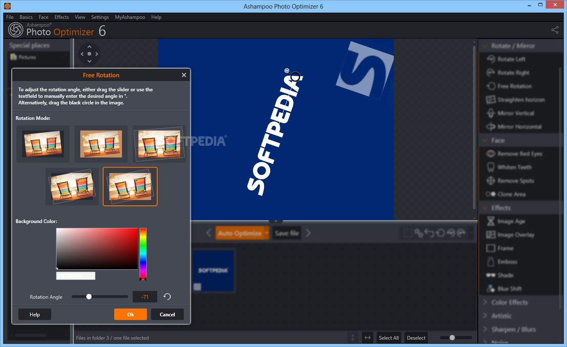Expand the Color Effects section

point(486,302)
